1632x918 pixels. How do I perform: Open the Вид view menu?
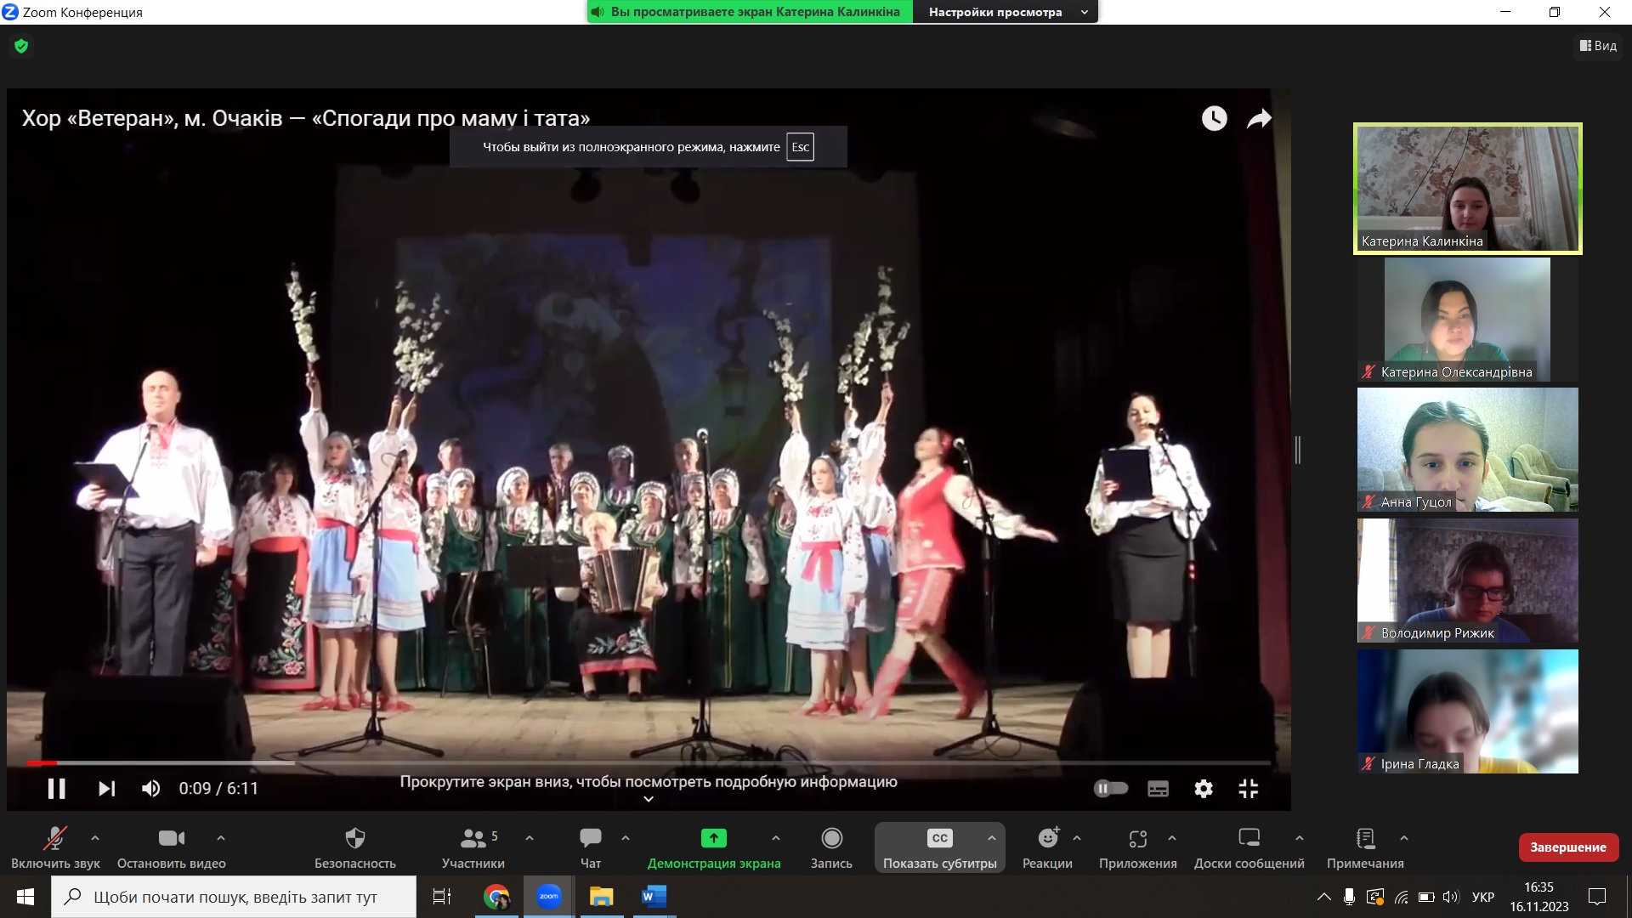coord(1598,46)
